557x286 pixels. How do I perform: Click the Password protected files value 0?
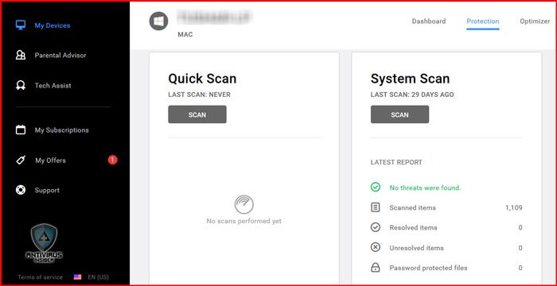[520, 268]
